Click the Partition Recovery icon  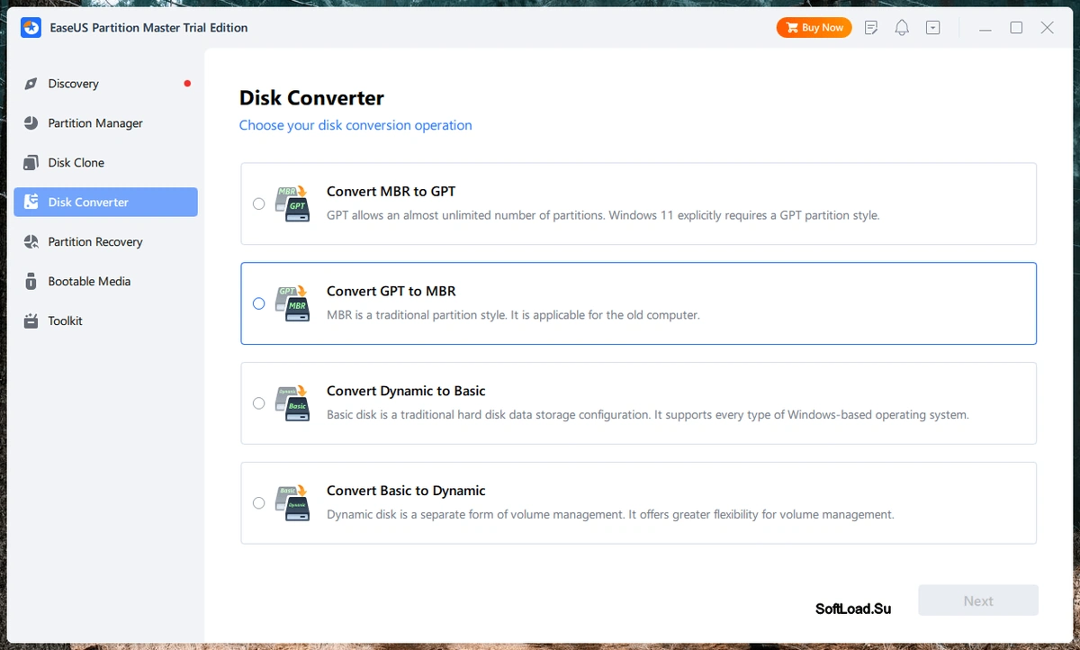coord(31,242)
